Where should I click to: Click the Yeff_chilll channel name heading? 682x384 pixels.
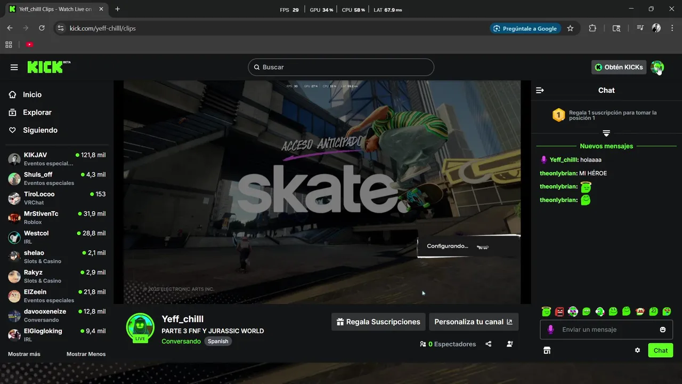tap(183, 319)
